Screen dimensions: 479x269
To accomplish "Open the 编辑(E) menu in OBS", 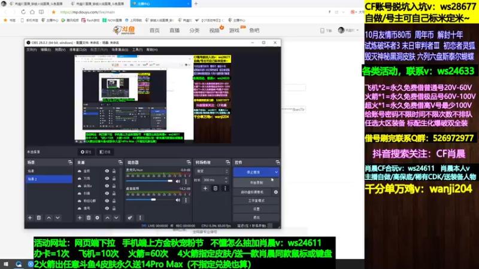I will [46, 50].
